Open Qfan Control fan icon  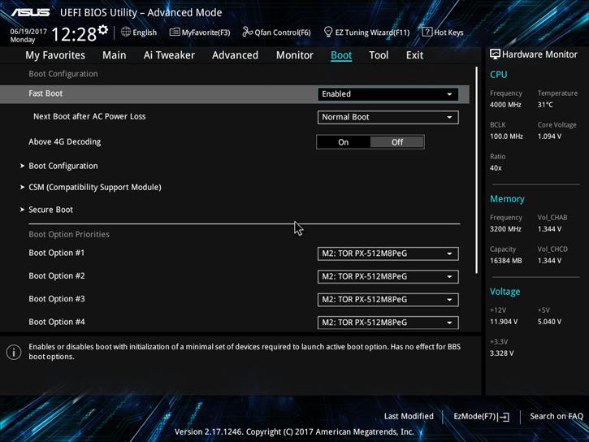[x=247, y=32]
